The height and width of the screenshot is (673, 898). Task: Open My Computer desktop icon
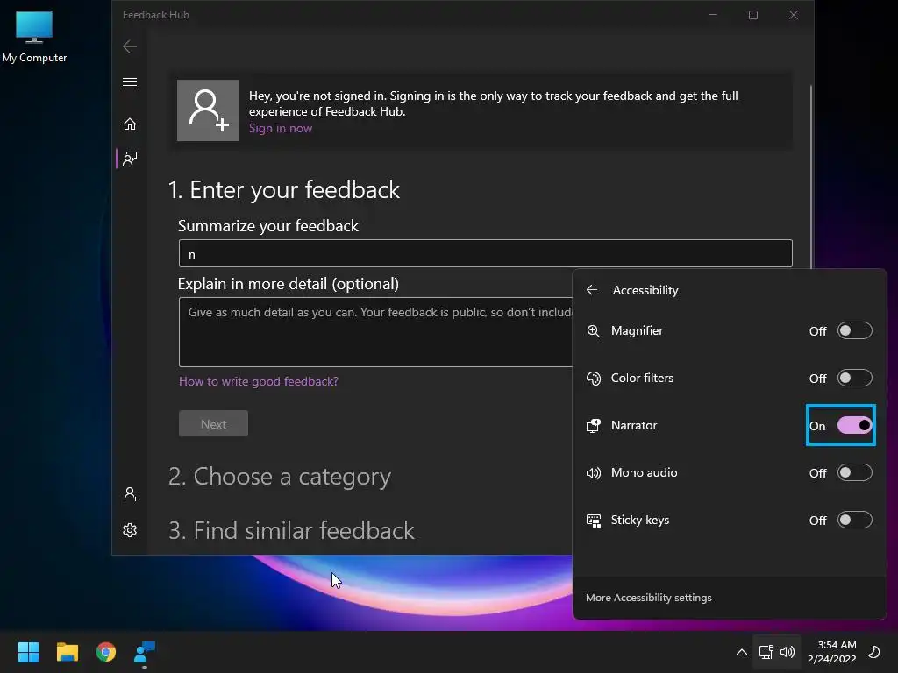(x=34, y=36)
